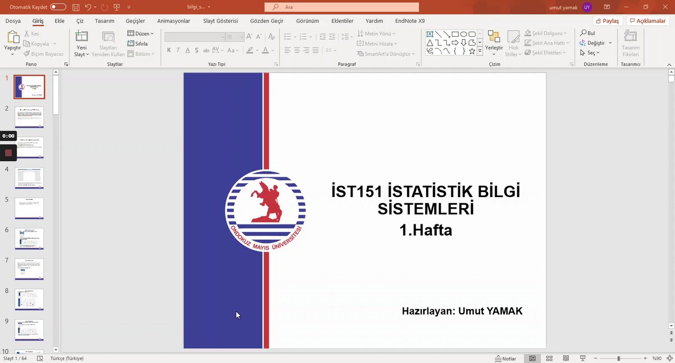Click Sıfırla to reset slide
Screen dimensions: 675x363
138,44
